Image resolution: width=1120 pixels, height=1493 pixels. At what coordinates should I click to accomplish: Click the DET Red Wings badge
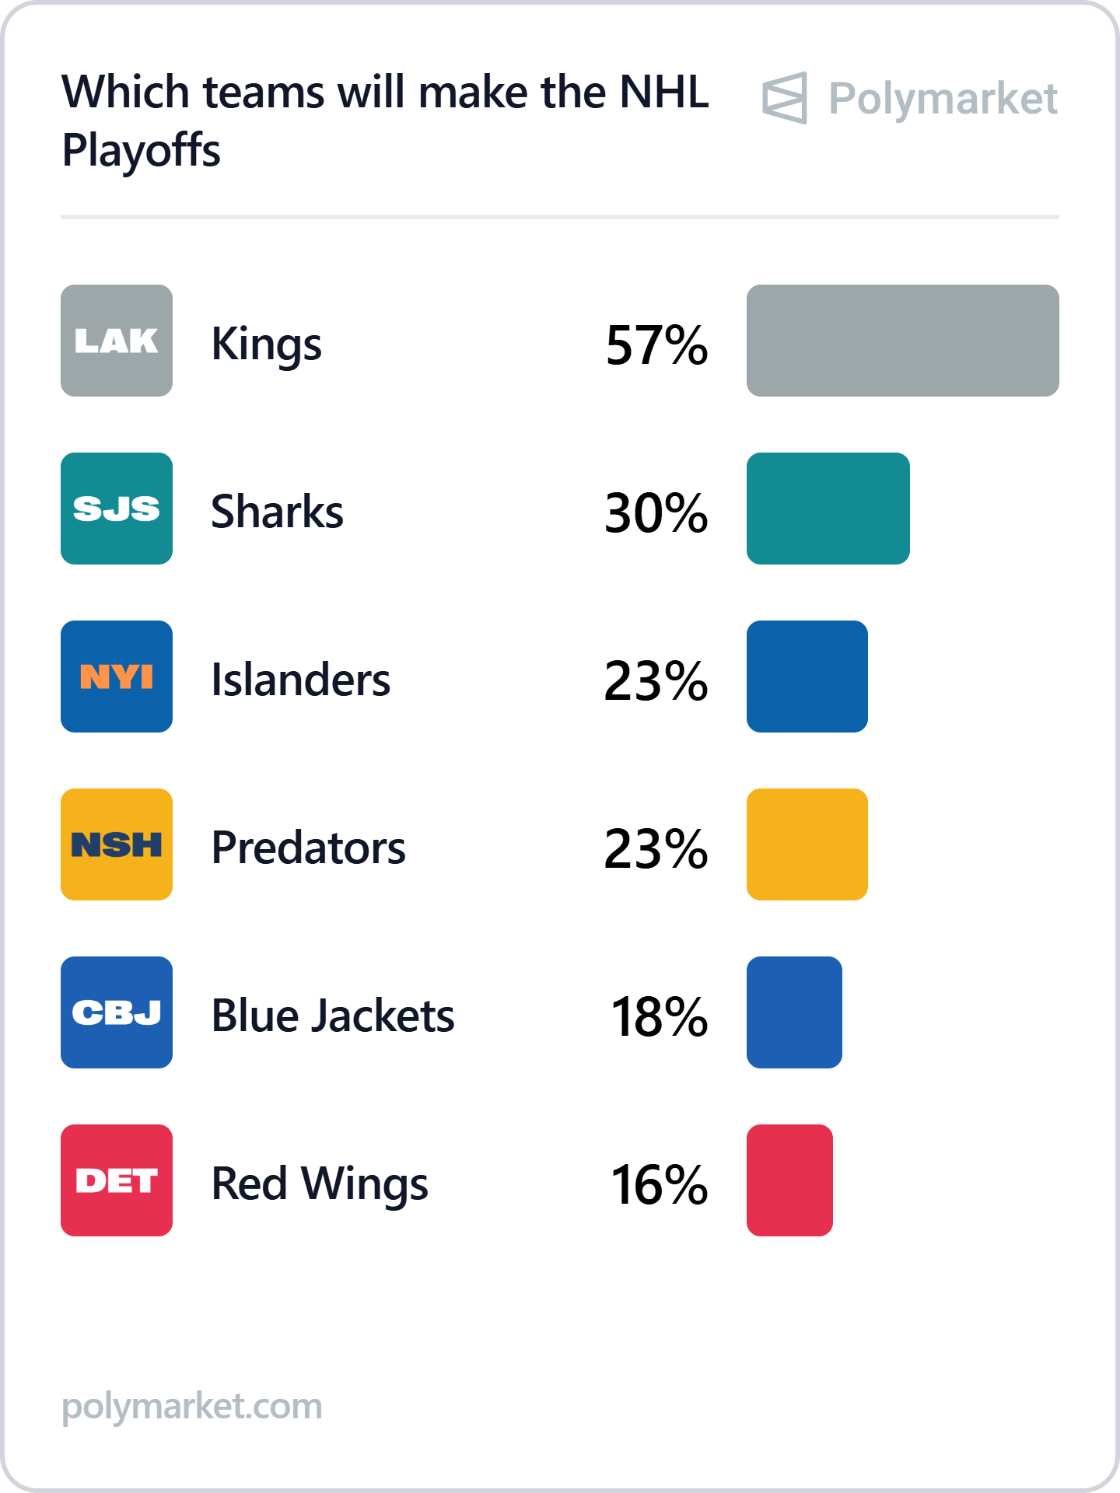(117, 1180)
